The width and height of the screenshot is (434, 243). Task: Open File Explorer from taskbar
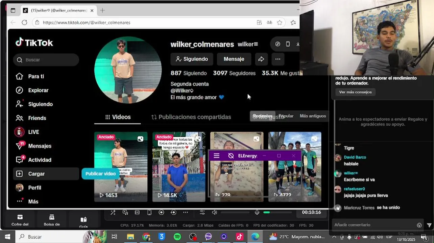(x=130, y=237)
